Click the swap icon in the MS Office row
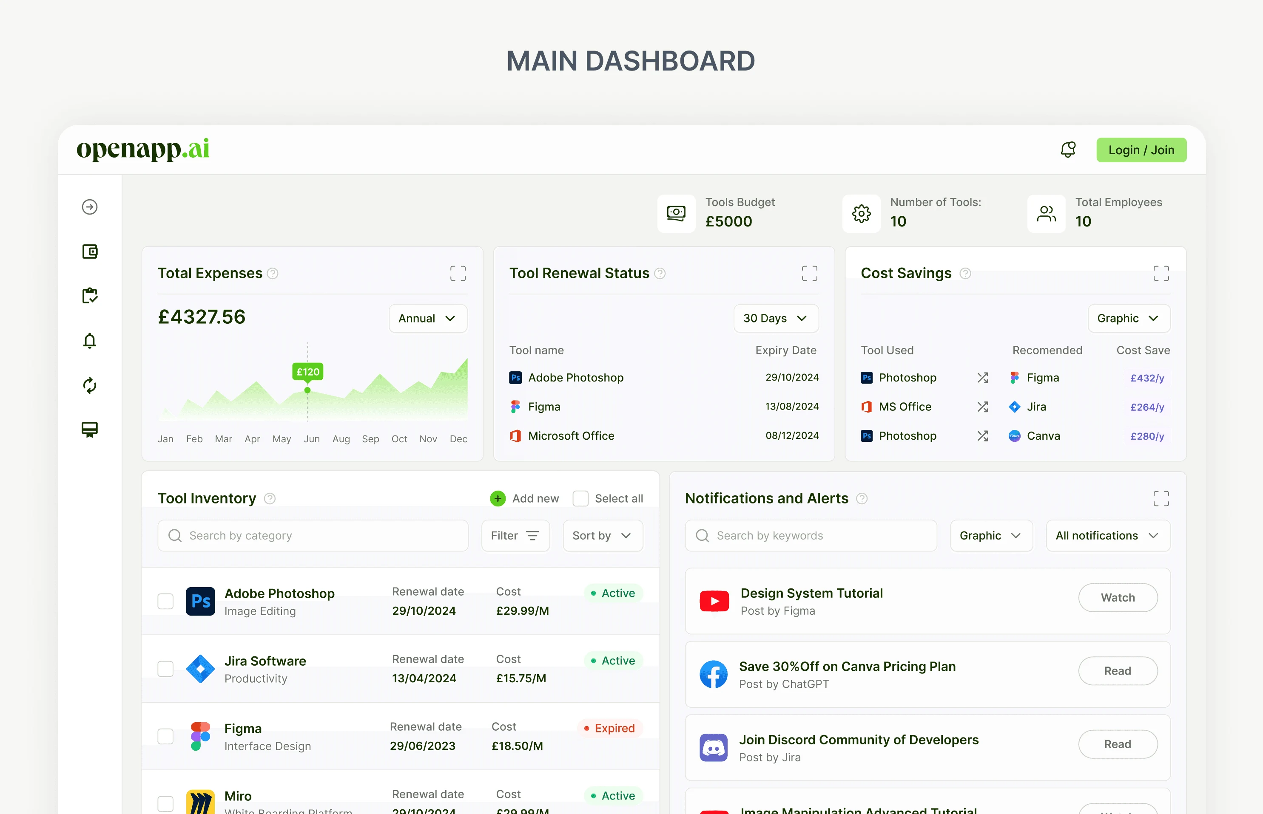 tap(983, 407)
